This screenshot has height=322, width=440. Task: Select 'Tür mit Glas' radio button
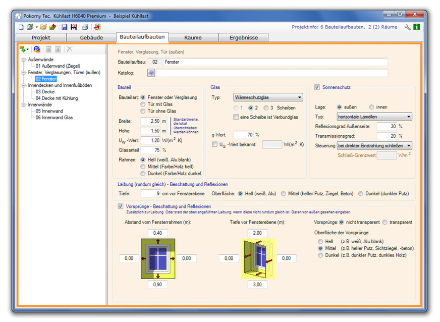[143, 104]
